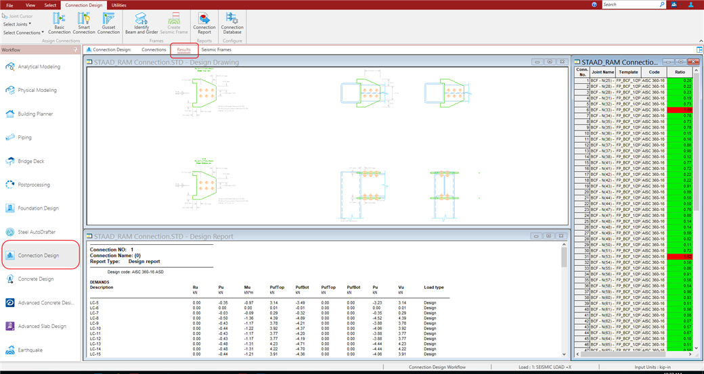
Task: Switch to Foundation Design workflow
Action: coord(37,208)
